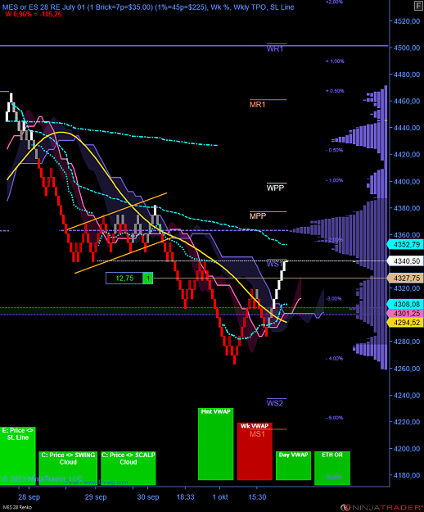Toggle the C: Price <> SCALP Cloud indicator
Screen dimensions: 424x512
tap(129, 468)
